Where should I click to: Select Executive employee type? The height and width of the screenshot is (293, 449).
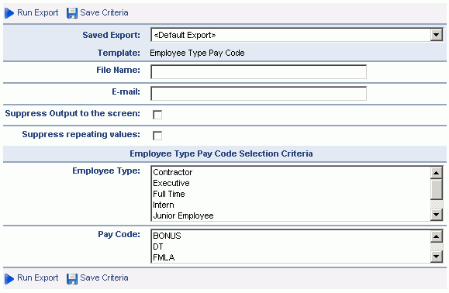pos(171,183)
